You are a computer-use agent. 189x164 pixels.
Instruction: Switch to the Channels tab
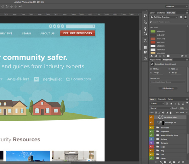pos(162,99)
